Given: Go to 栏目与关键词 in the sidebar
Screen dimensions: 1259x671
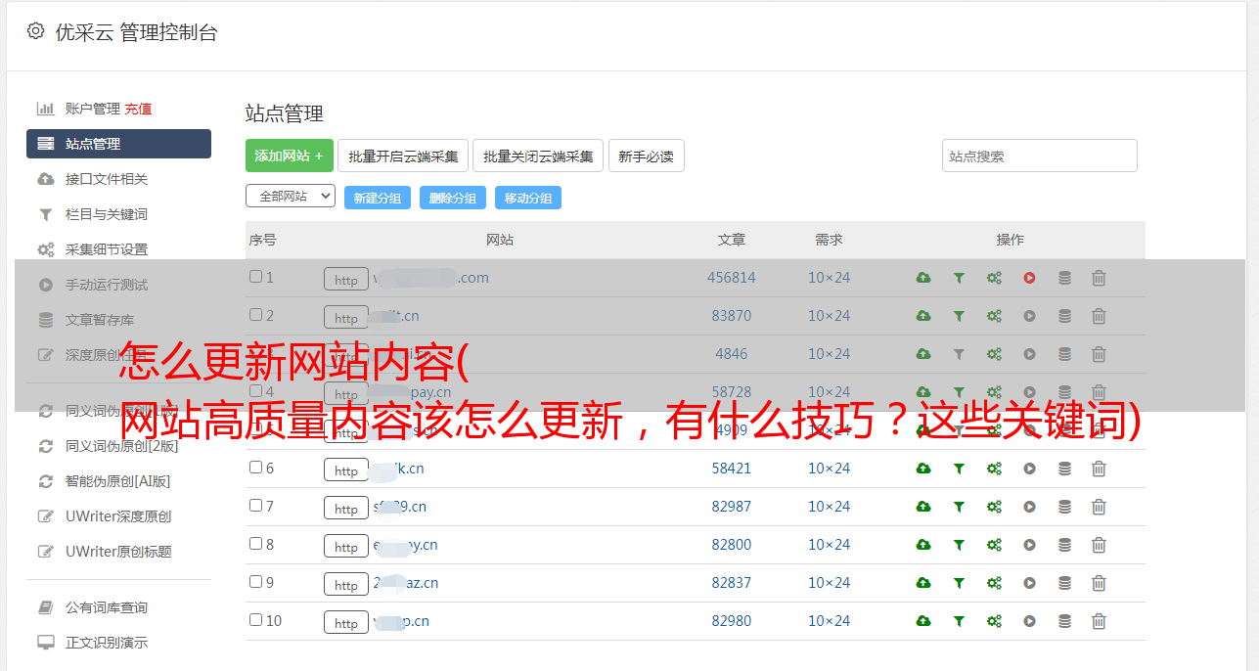Looking at the screenshot, I should [x=107, y=214].
